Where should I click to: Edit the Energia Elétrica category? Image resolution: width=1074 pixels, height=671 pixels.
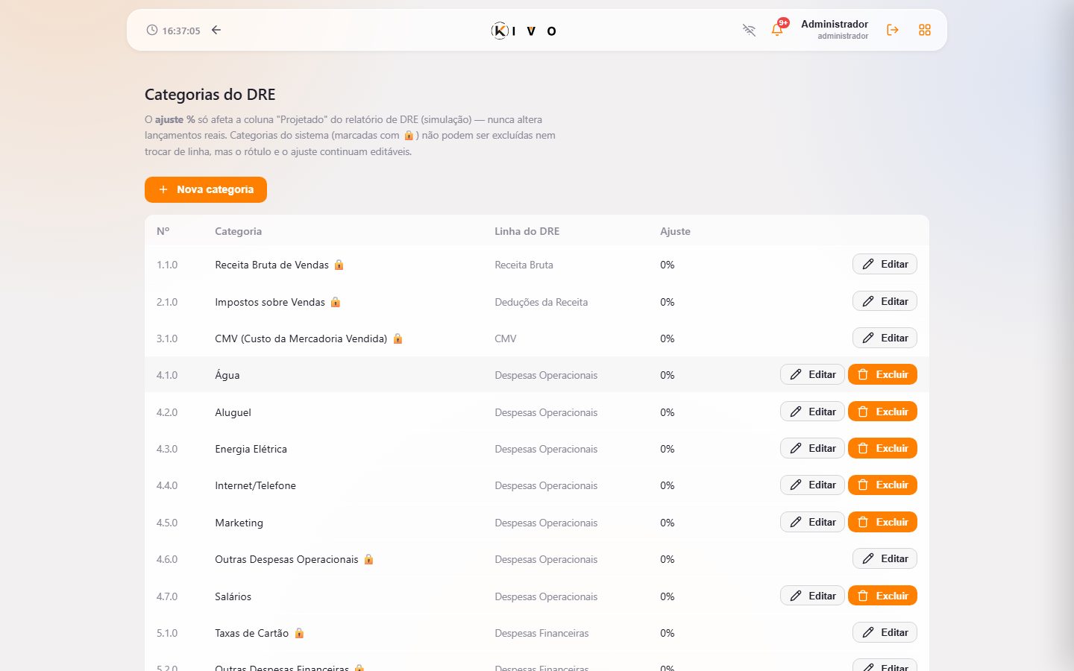[812, 448]
